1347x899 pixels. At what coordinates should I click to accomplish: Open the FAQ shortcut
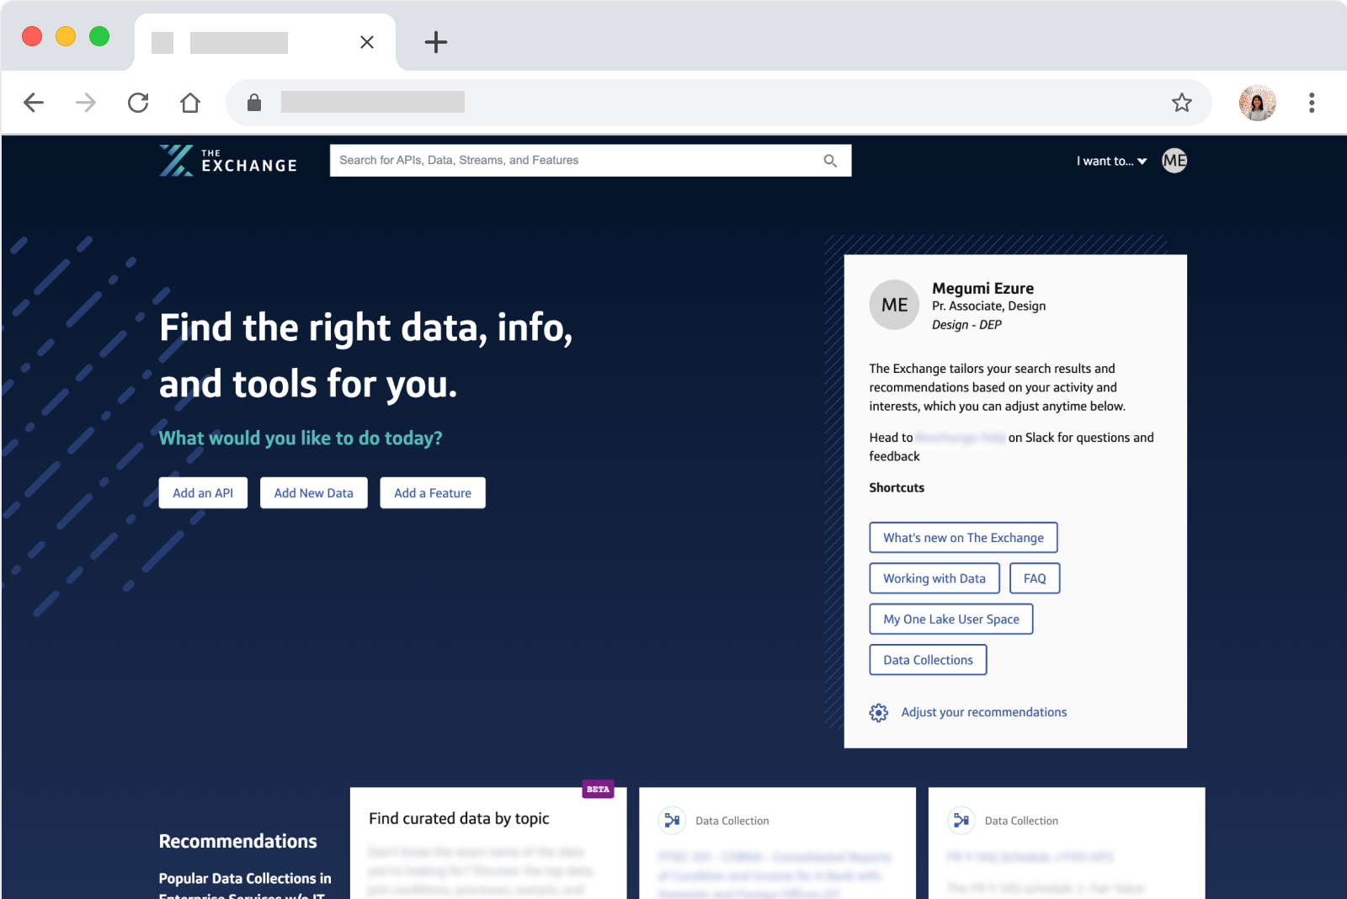(1035, 578)
